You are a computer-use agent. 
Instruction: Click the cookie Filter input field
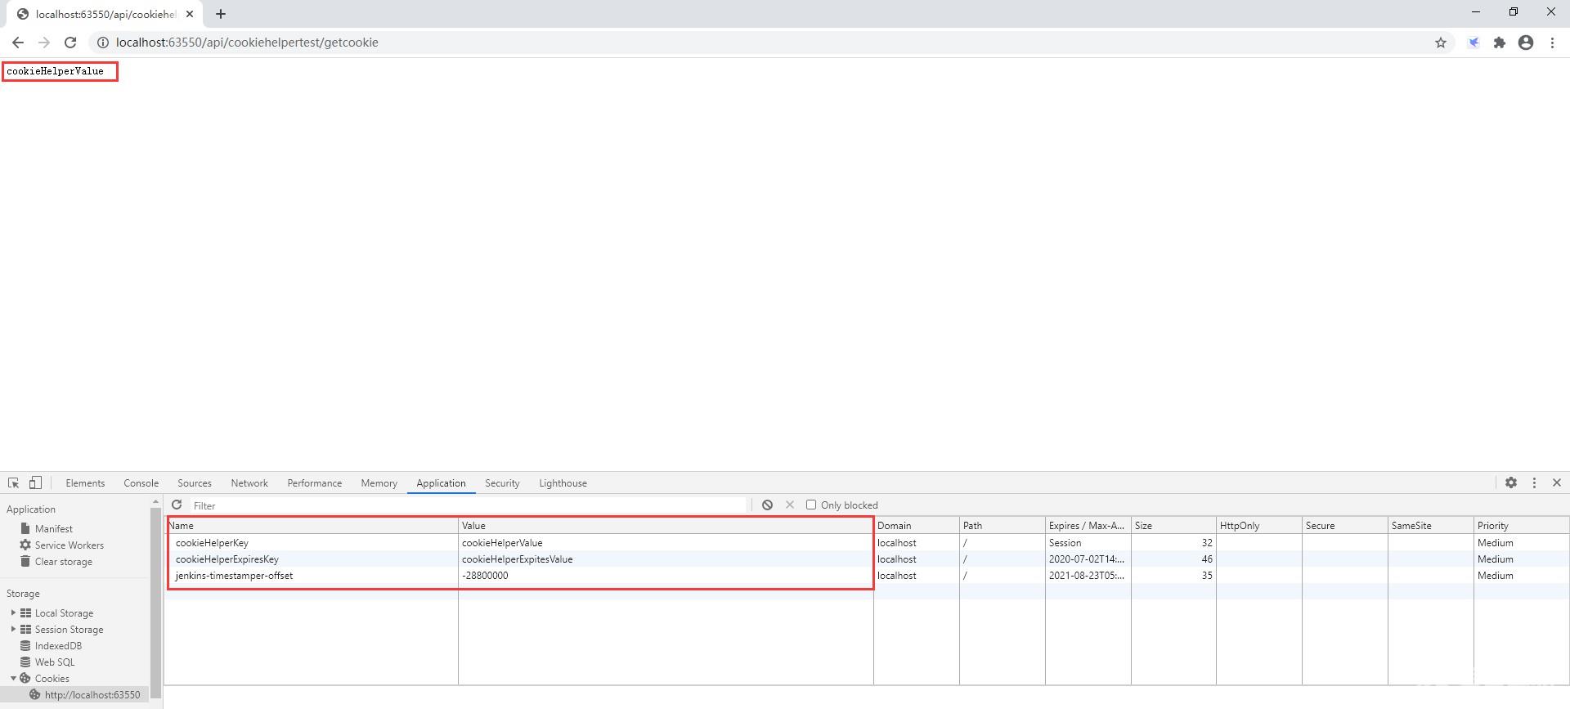pos(468,505)
